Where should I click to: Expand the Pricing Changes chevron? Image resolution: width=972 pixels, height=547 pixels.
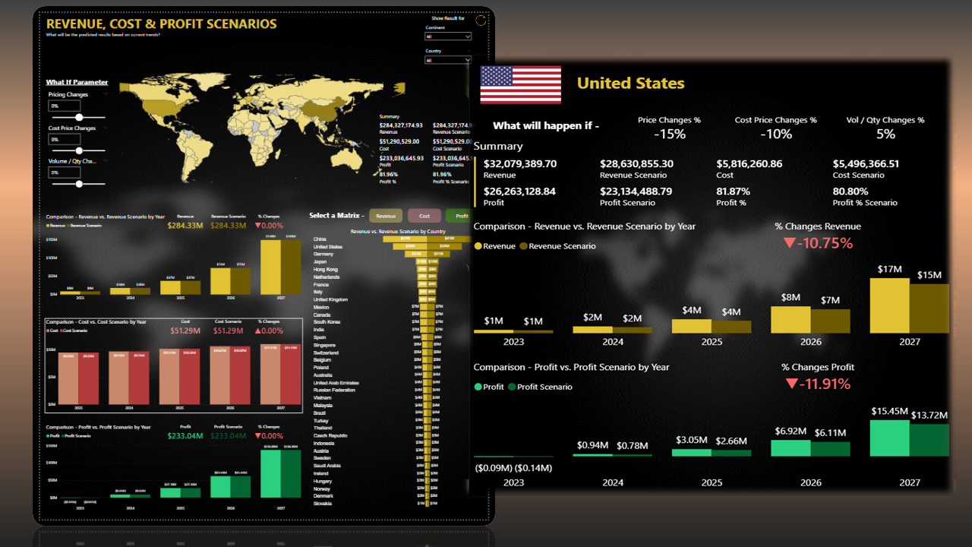(104, 94)
